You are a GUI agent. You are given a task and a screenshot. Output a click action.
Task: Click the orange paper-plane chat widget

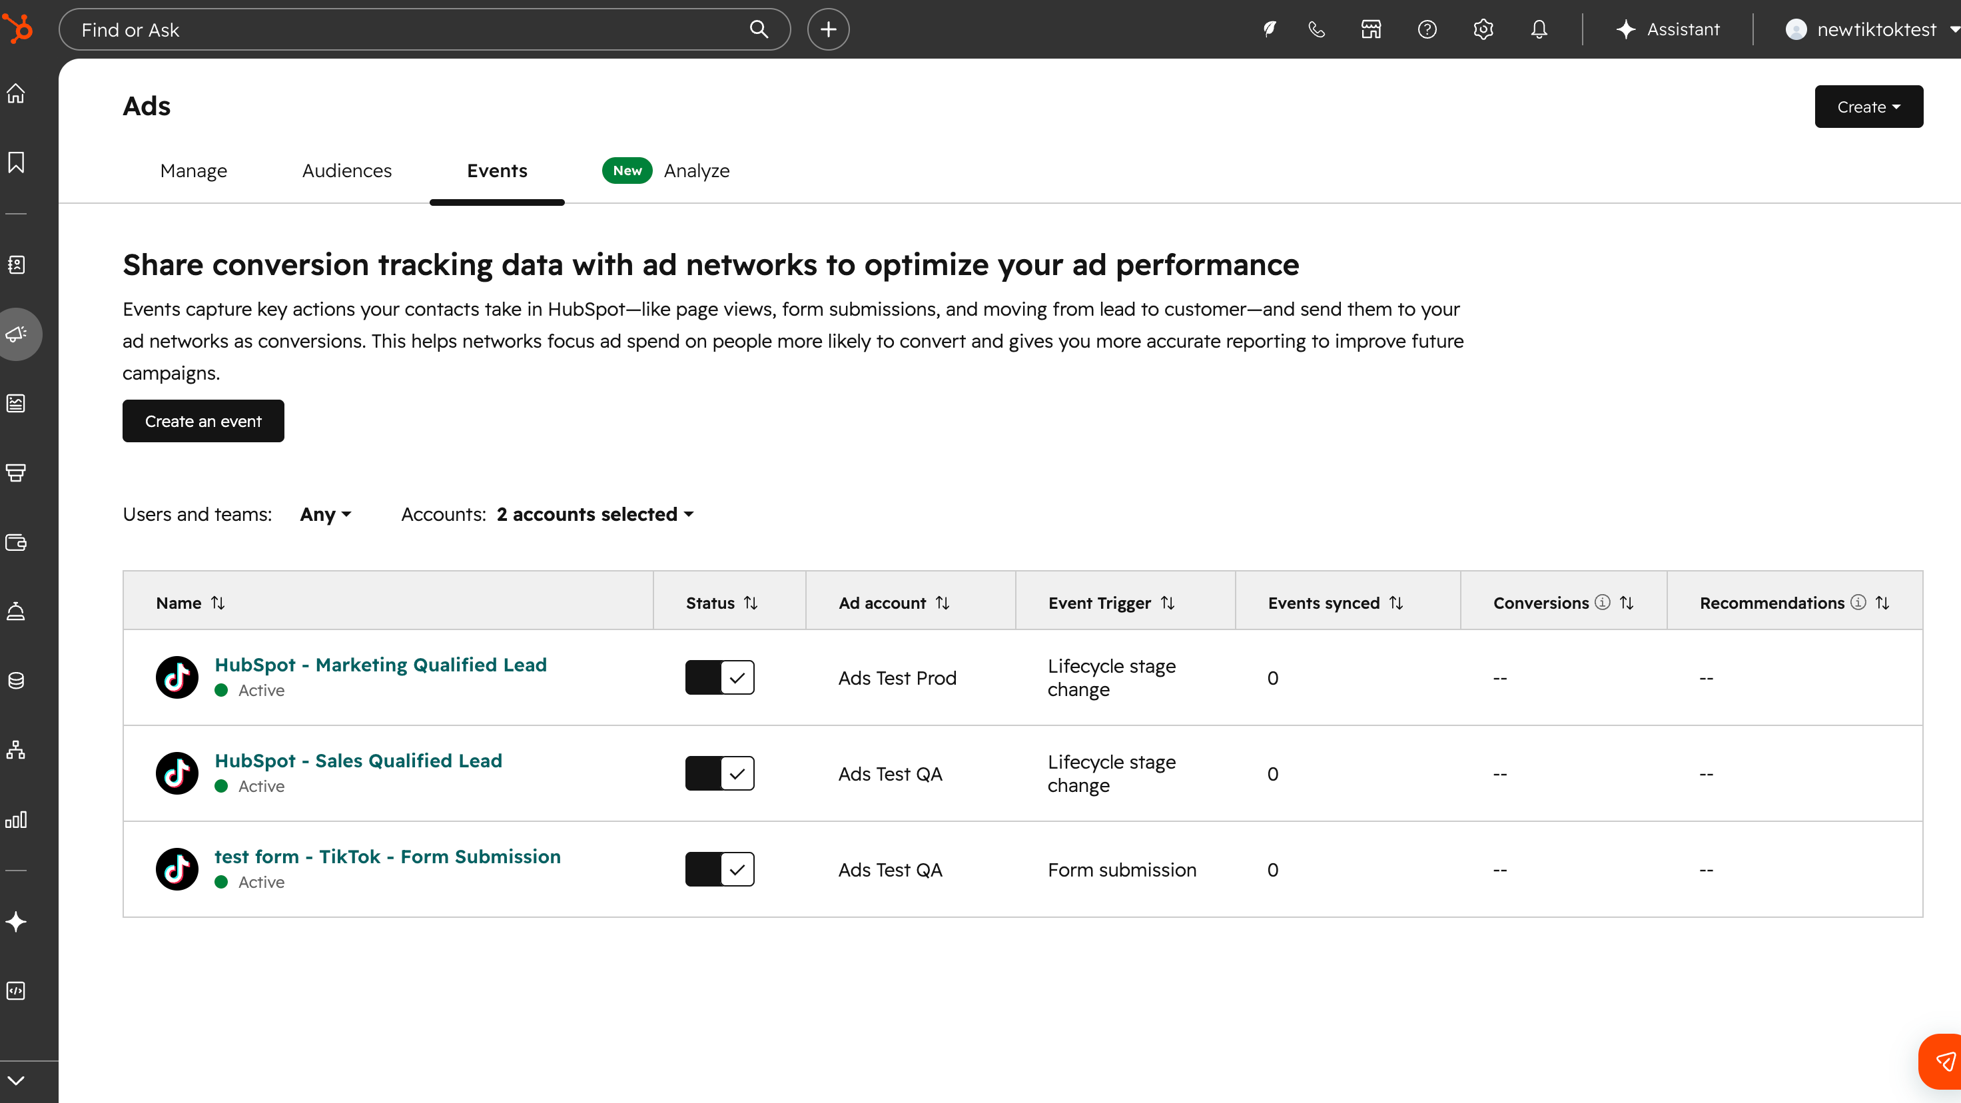coord(1942,1061)
